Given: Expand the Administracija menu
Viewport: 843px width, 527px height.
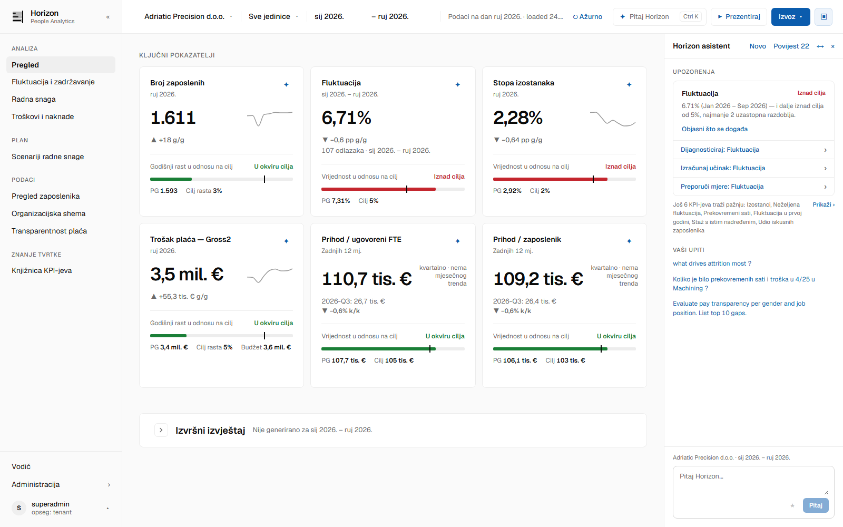Looking at the screenshot, I should (x=61, y=484).
